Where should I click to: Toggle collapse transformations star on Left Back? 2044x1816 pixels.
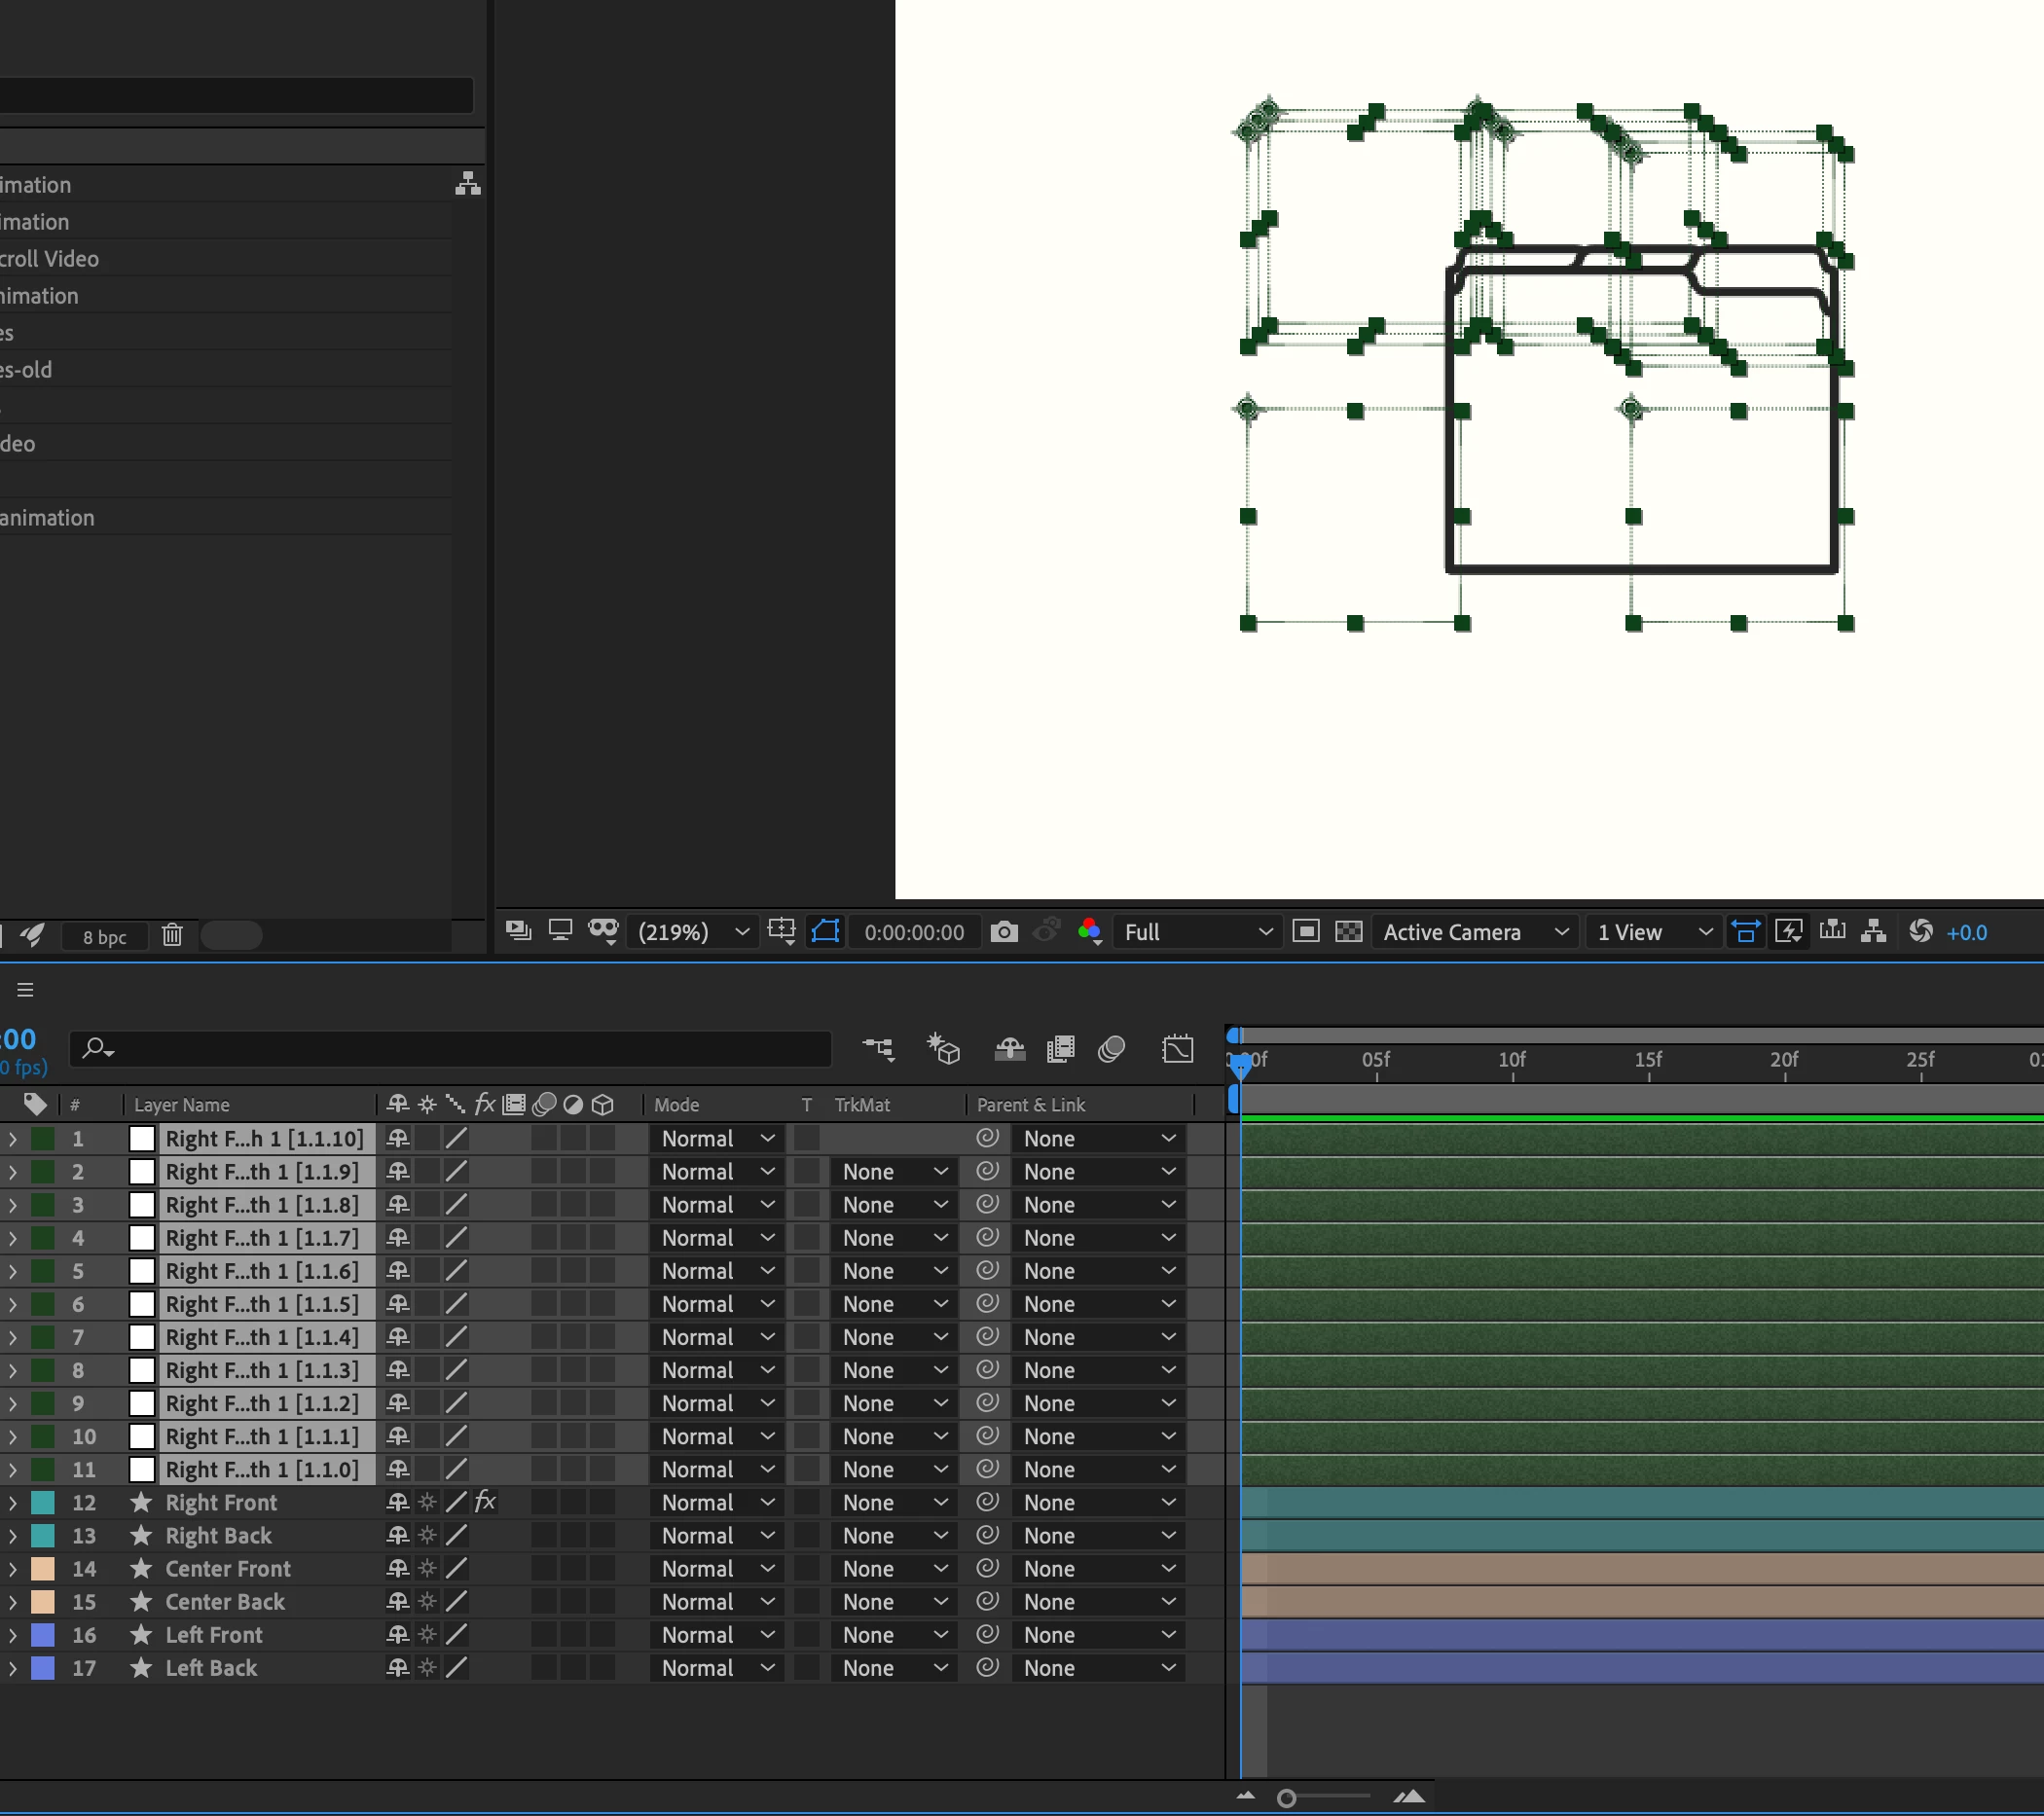427,1667
